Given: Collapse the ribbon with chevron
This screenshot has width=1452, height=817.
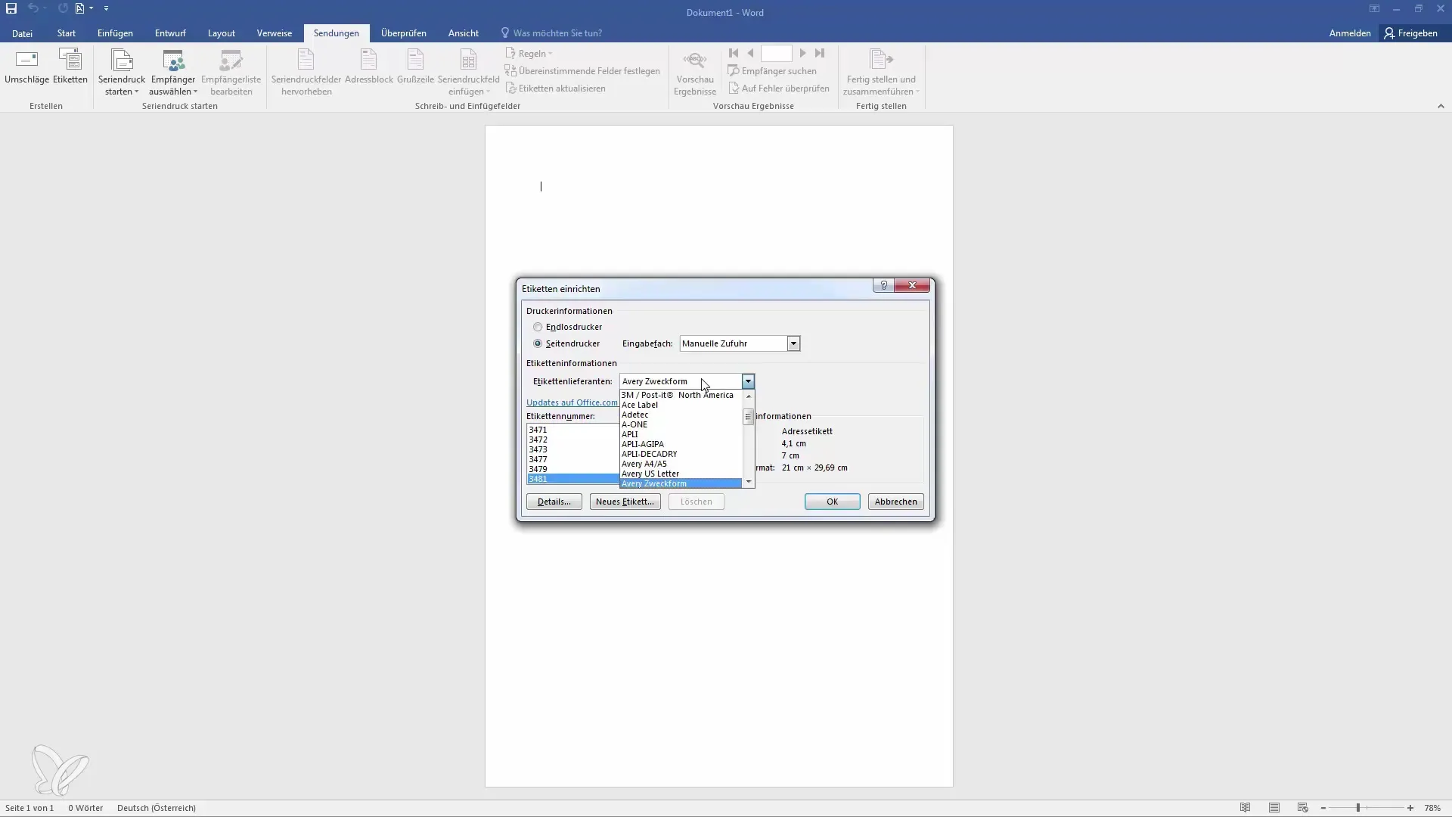Looking at the screenshot, I should coord(1441,107).
